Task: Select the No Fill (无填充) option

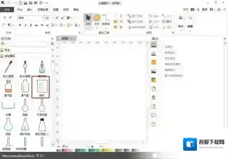Action: pyautogui.click(x=169, y=47)
